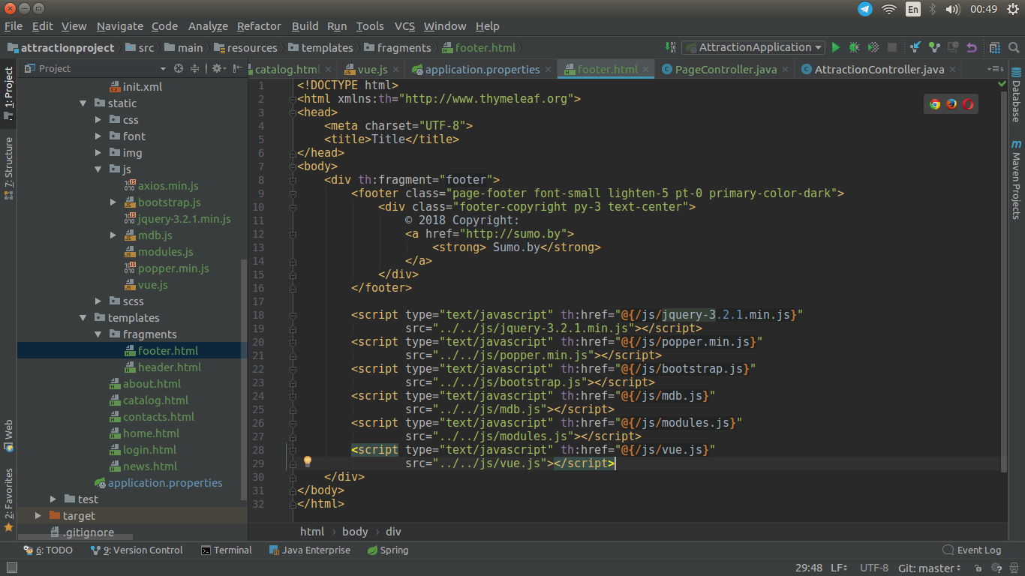Toggle the TODO tool window
The image size is (1025, 576).
(49, 550)
